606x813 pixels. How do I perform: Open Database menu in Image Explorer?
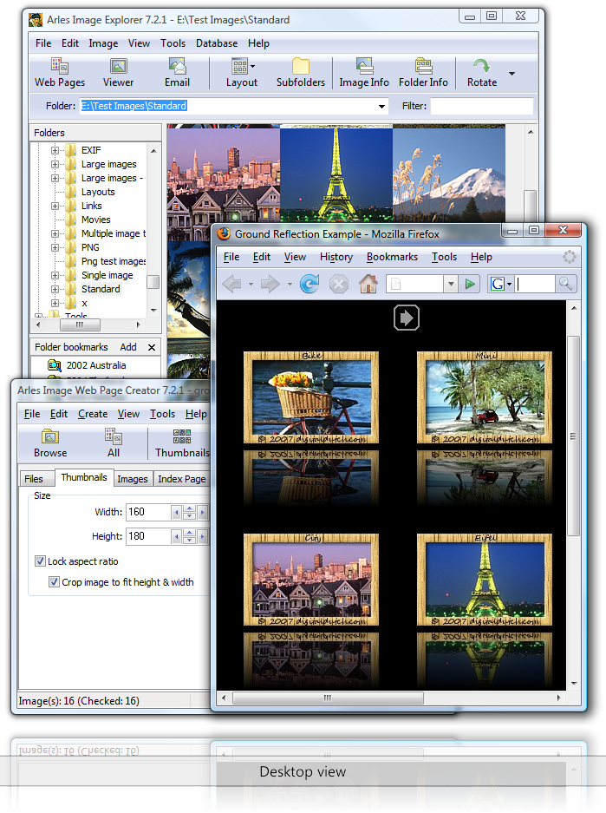click(x=216, y=43)
